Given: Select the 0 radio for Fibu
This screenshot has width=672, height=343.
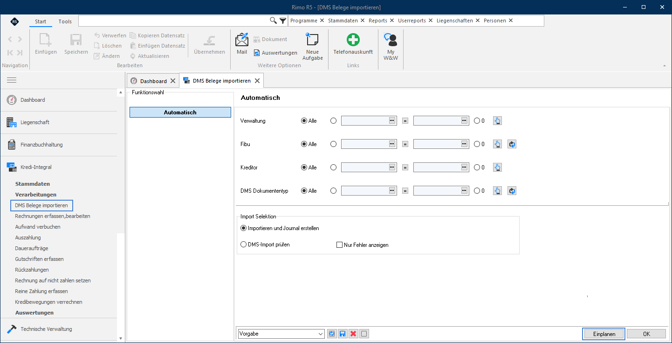Looking at the screenshot, I should (x=477, y=144).
